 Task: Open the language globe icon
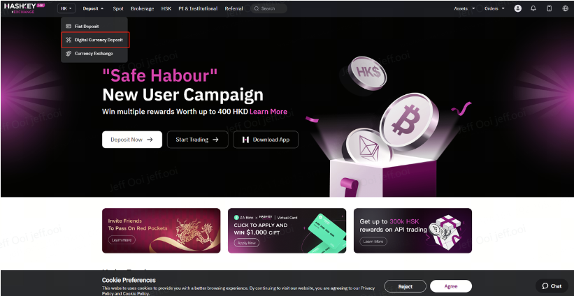565,8
